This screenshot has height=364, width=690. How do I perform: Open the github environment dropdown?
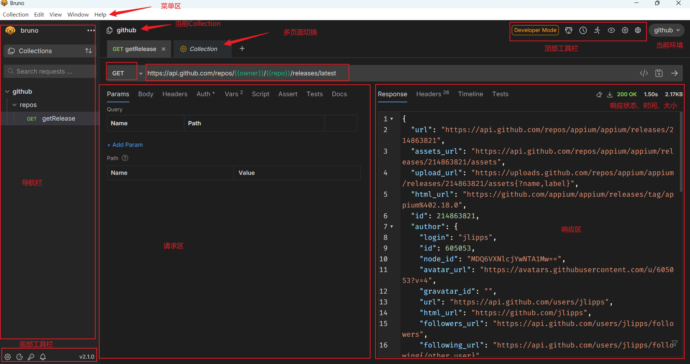click(x=667, y=31)
